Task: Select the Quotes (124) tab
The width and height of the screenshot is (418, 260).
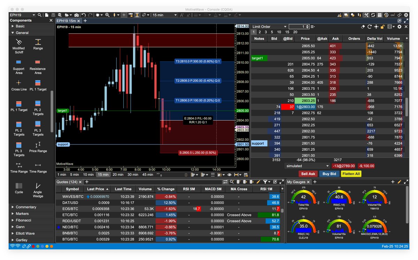Action: click(x=69, y=182)
